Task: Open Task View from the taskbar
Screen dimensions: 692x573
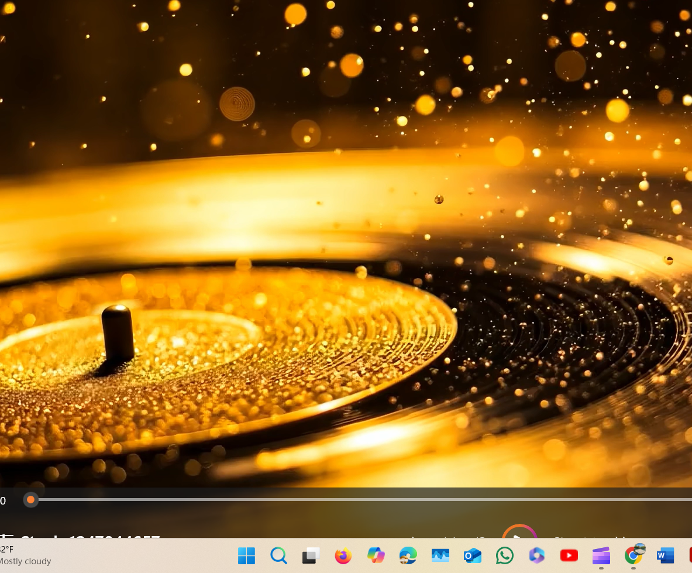Action: pyautogui.click(x=311, y=555)
